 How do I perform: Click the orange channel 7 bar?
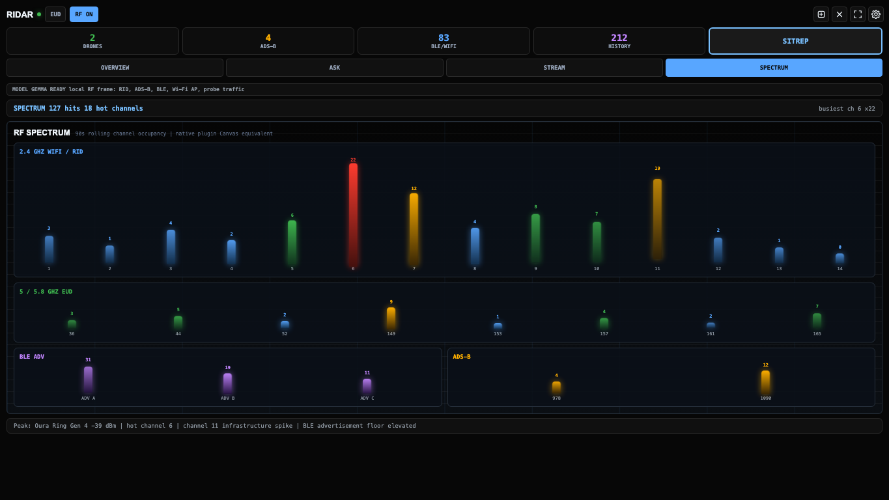click(414, 229)
